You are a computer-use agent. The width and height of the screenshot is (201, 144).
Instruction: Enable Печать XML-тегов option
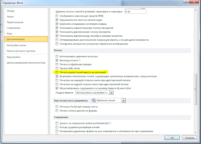tap(57, 68)
